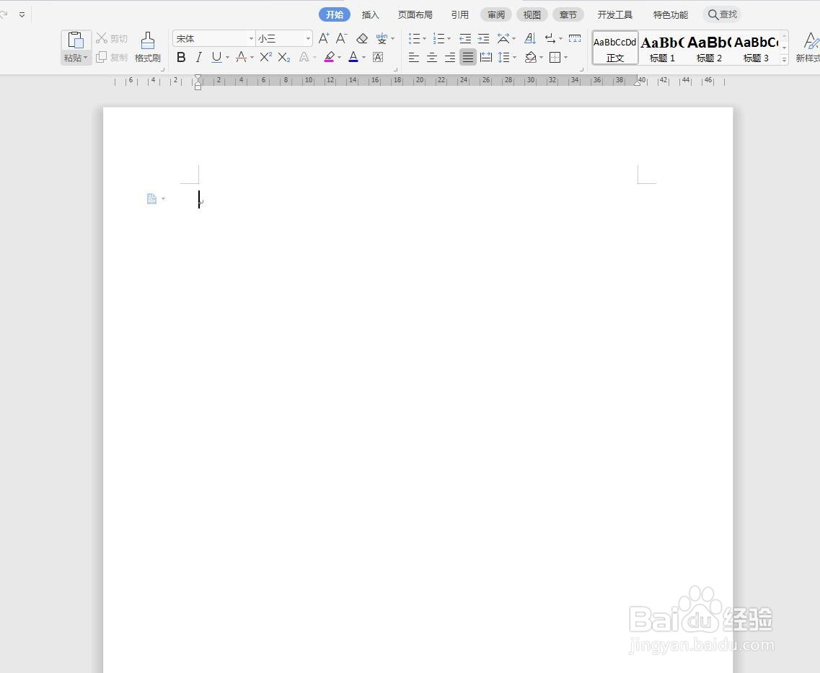Screen dimensions: 820x673
Task: Open the 插入 tab
Action: [370, 14]
